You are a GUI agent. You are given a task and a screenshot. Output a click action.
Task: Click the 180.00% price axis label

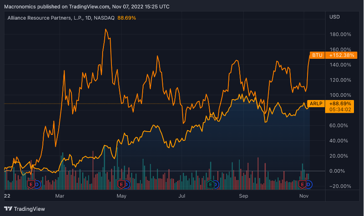pyautogui.click(x=340, y=34)
